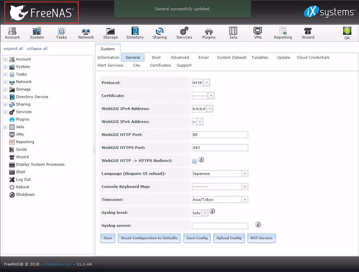
Task: Click the Sharing icon in top toolbar
Action: 160,33
